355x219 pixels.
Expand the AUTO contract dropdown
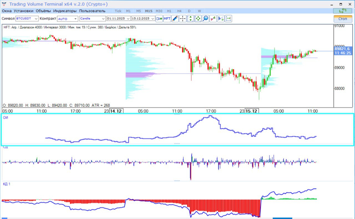tap(68, 19)
